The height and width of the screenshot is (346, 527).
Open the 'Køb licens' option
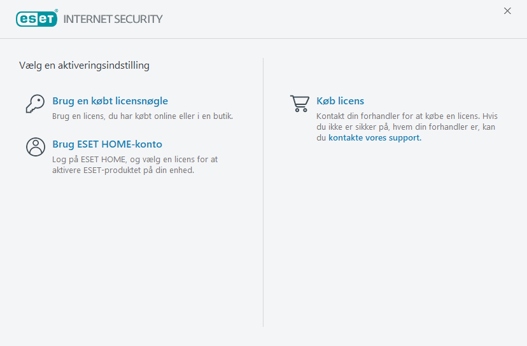tap(340, 101)
